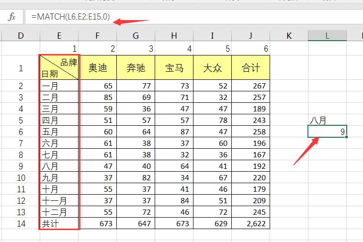Click the 宝马 value 87 for 五月

(x=174, y=132)
